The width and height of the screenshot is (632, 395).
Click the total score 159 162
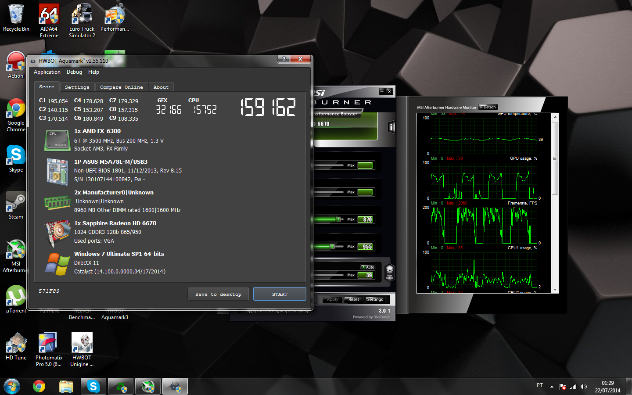pyautogui.click(x=268, y=107)
